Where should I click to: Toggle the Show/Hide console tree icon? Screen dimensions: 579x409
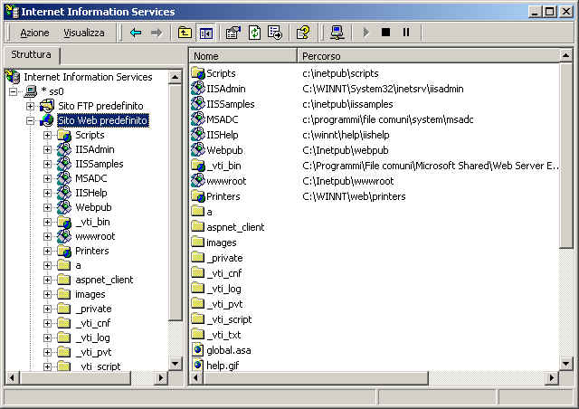[206, 33]
